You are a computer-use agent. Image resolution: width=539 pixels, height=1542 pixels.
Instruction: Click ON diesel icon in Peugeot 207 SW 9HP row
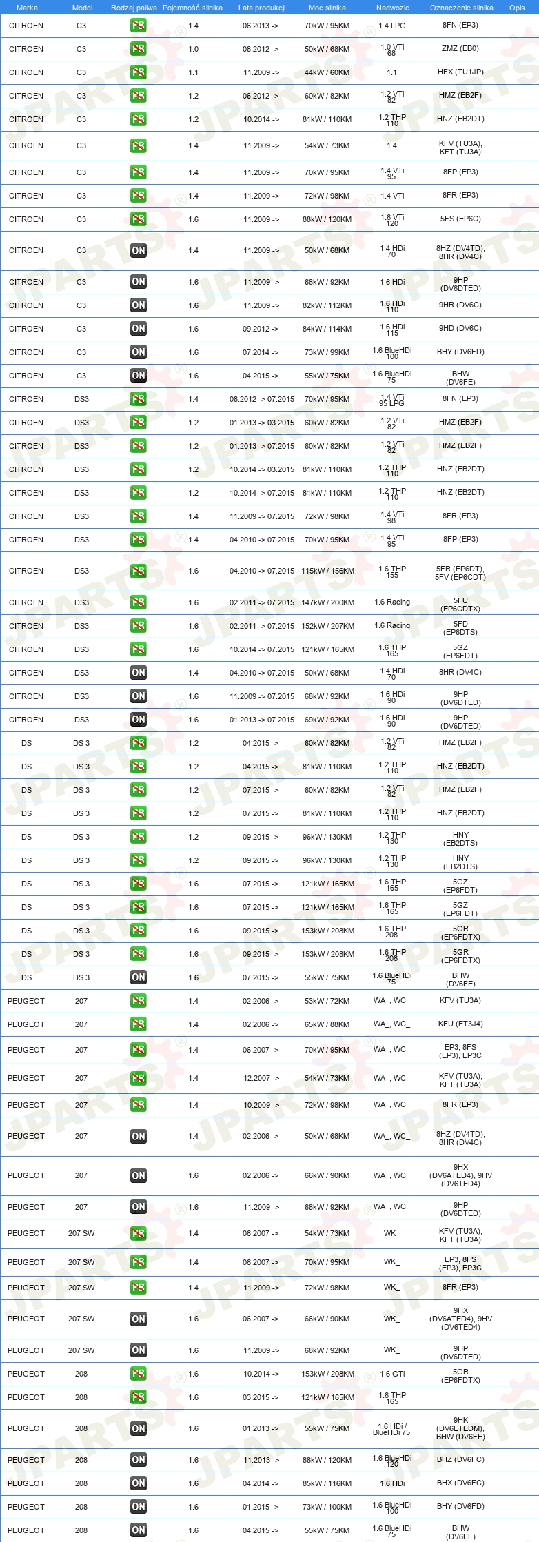coord(139,1350)
